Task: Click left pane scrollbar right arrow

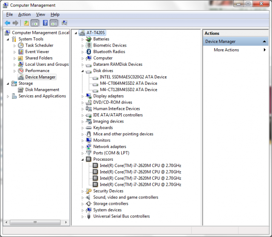Action: pos(66,222)
